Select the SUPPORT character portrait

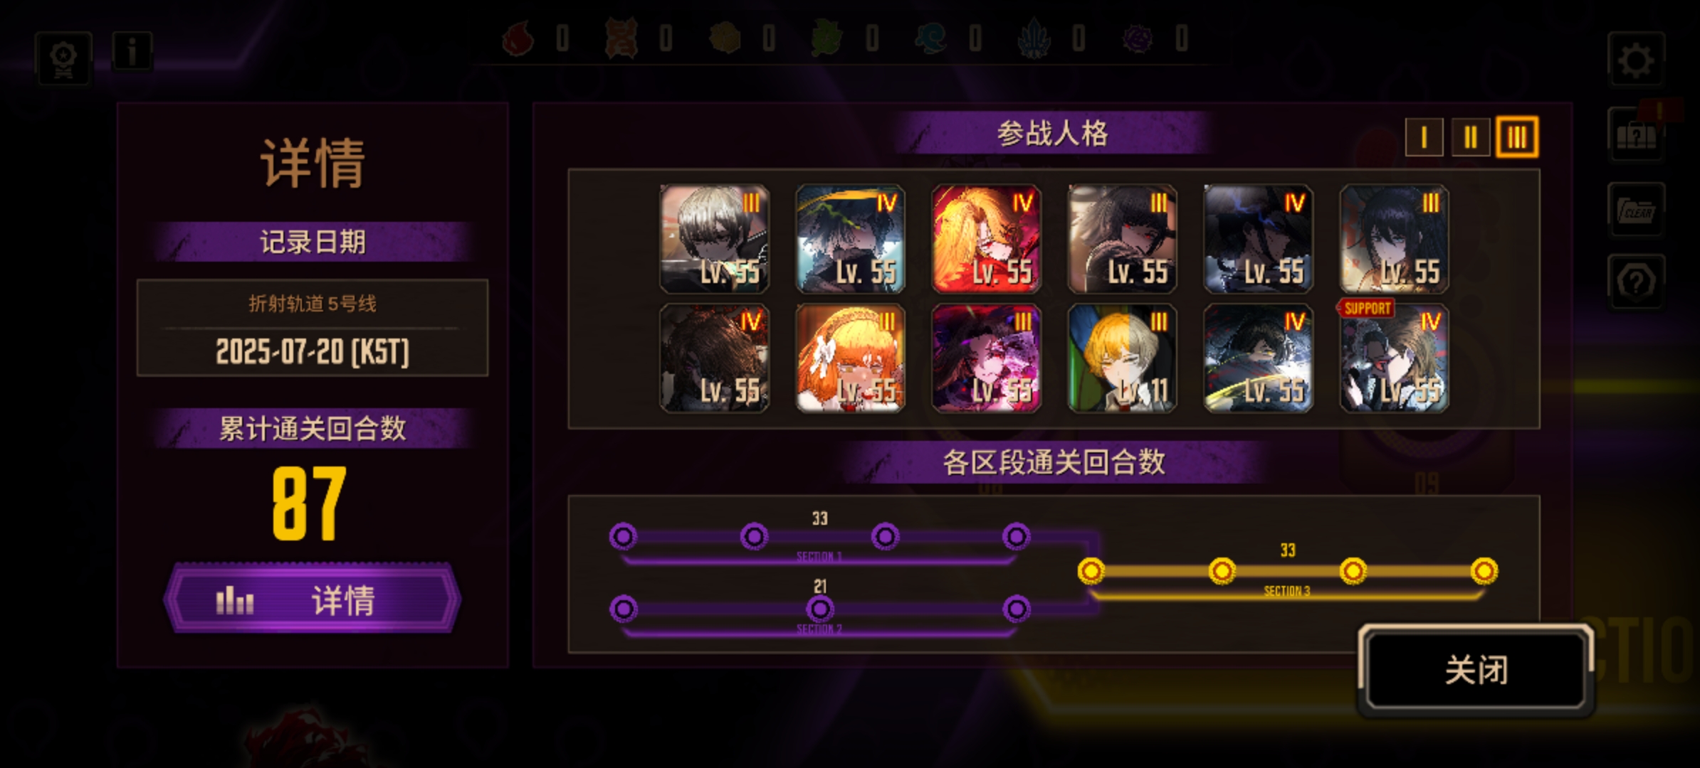(1394, 358)
